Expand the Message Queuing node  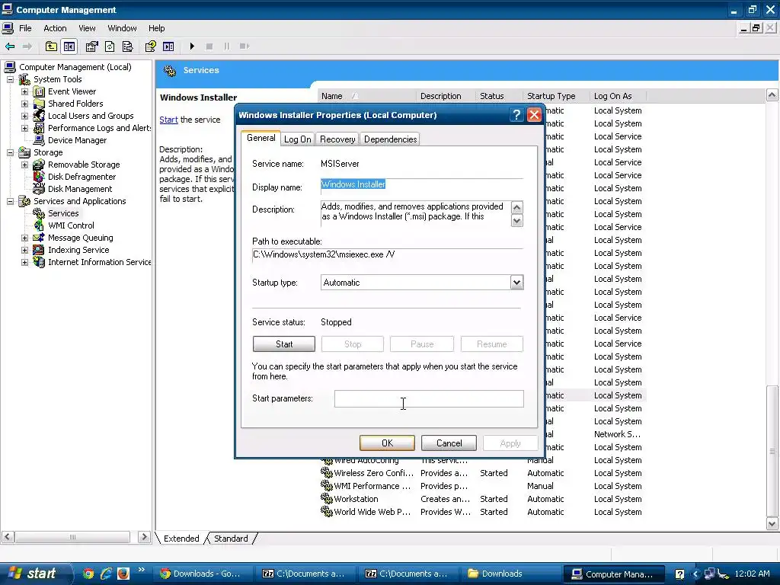[24, 238]
